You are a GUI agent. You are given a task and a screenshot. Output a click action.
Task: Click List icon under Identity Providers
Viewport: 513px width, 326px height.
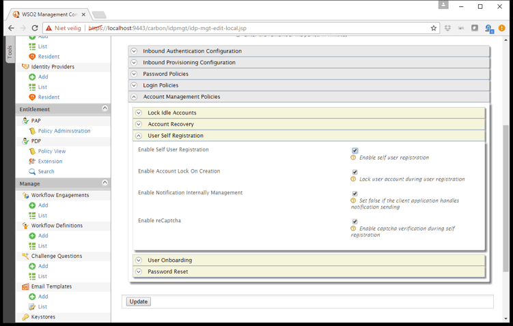click(32, 87)
